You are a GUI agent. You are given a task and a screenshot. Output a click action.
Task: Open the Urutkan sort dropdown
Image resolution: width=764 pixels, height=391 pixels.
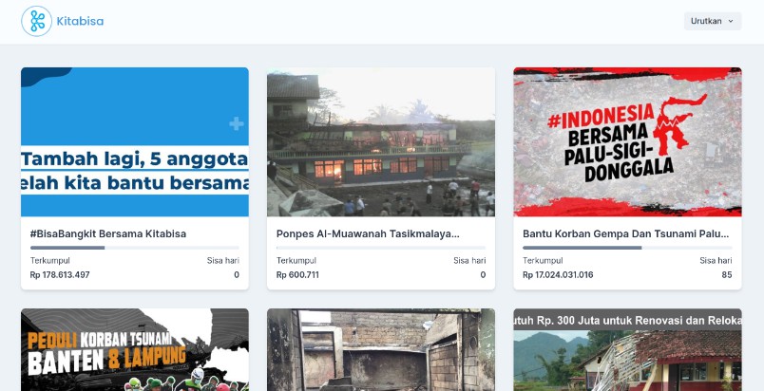(x=712, y=21)
